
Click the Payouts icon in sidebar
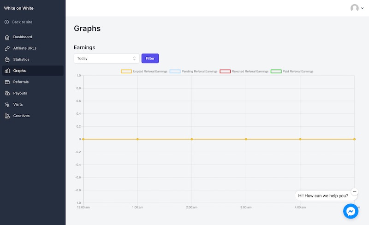7,93
